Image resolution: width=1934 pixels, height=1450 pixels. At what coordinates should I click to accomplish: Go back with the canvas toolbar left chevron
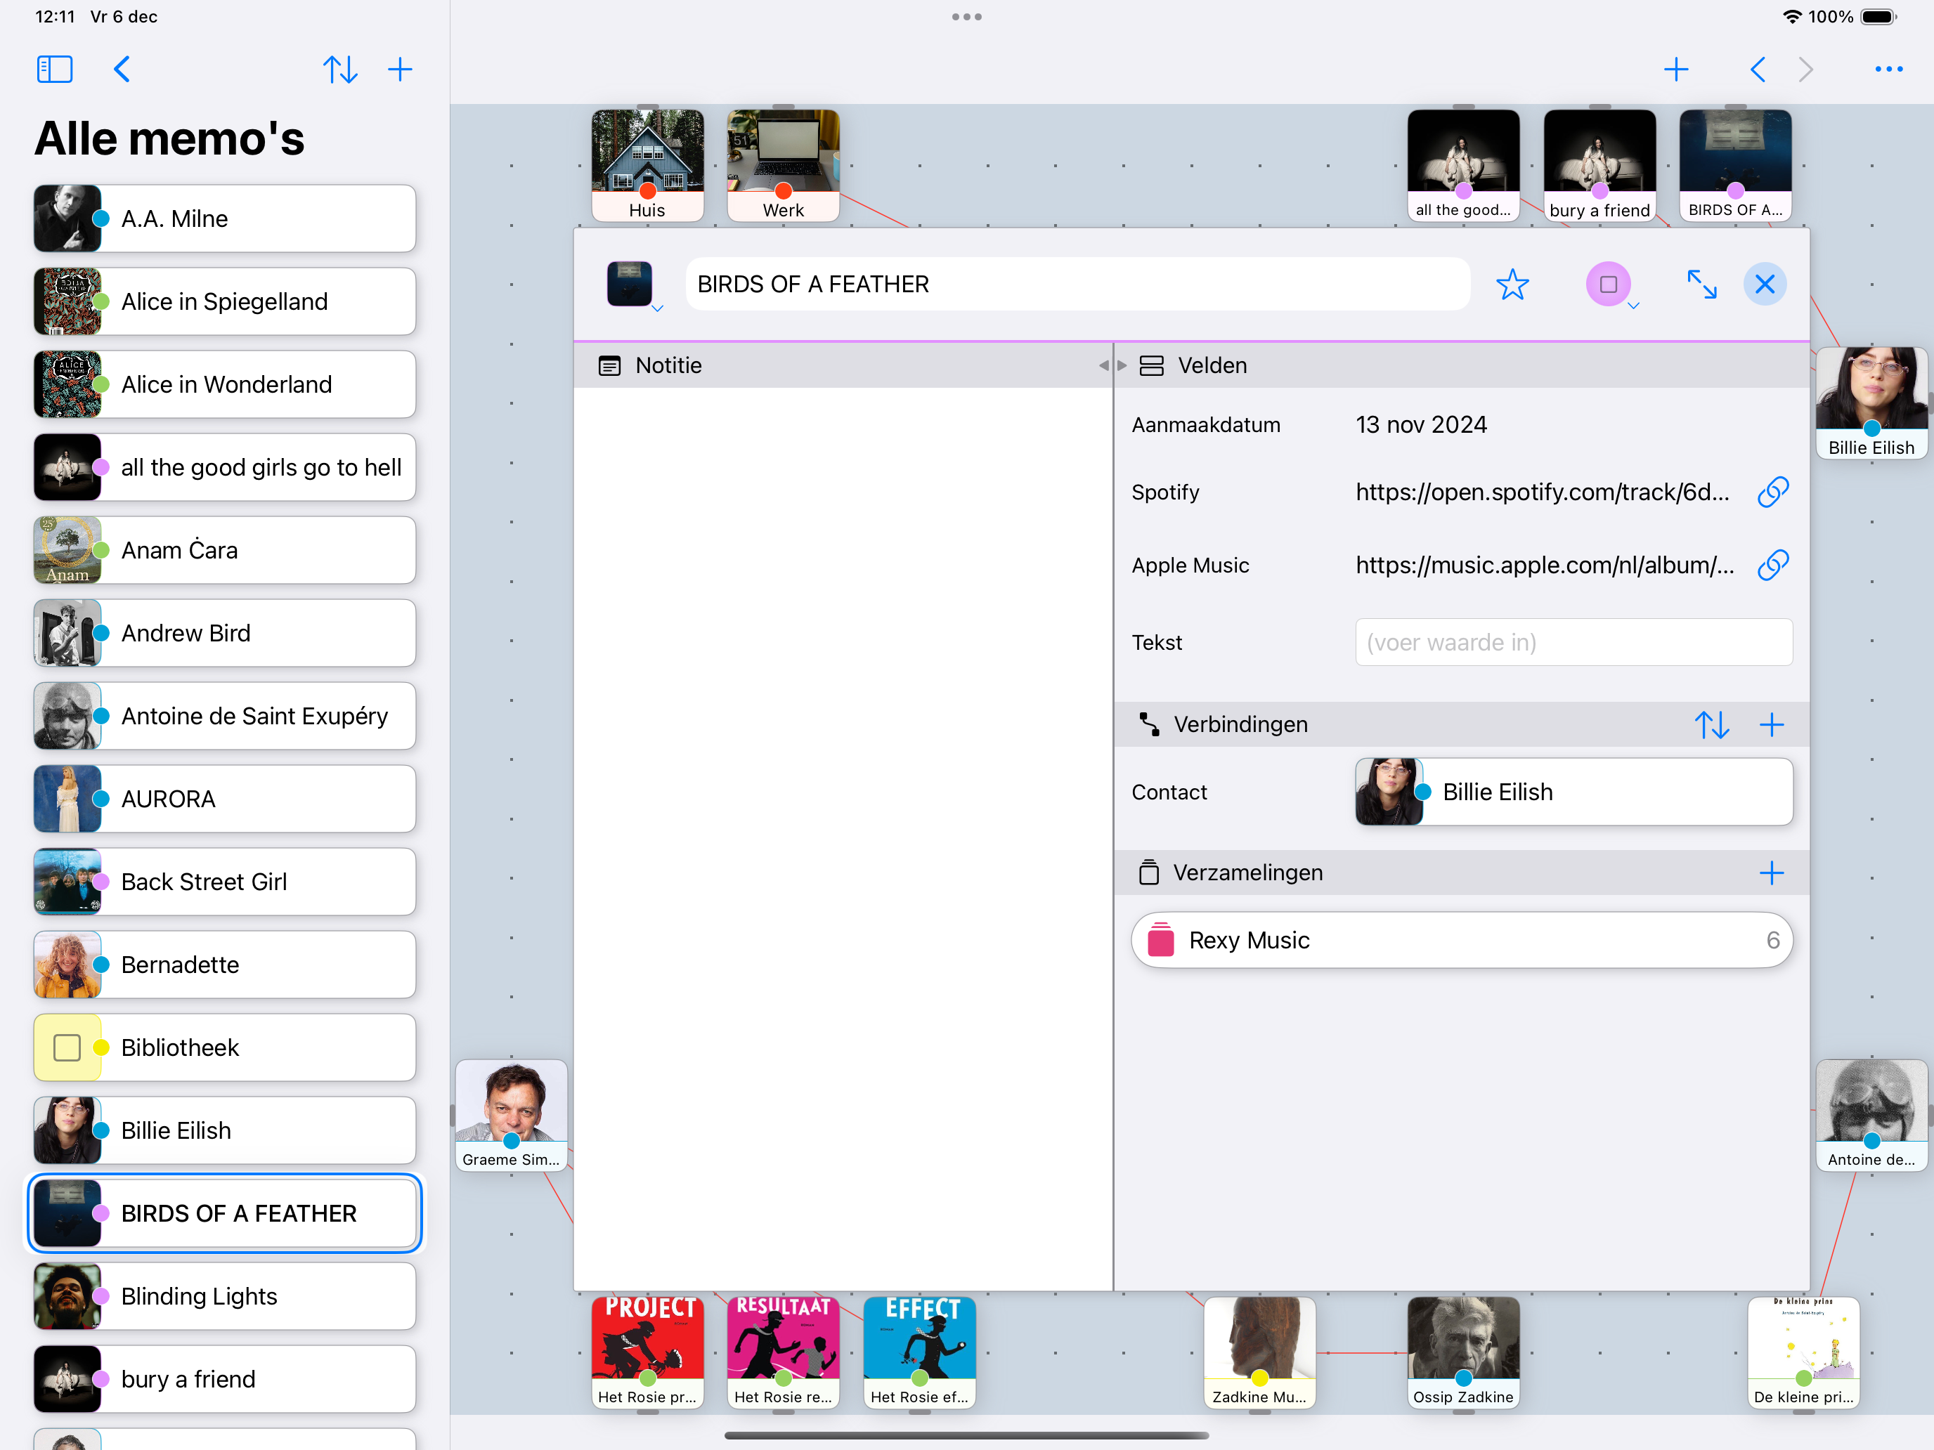click(1758, 69)
